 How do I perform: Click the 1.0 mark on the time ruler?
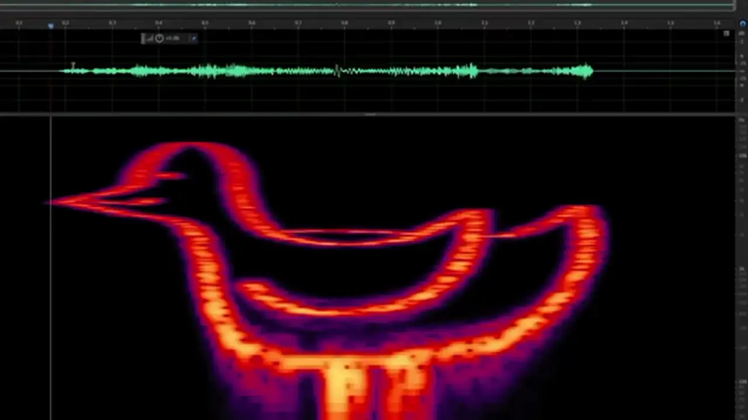click(438, 23)
